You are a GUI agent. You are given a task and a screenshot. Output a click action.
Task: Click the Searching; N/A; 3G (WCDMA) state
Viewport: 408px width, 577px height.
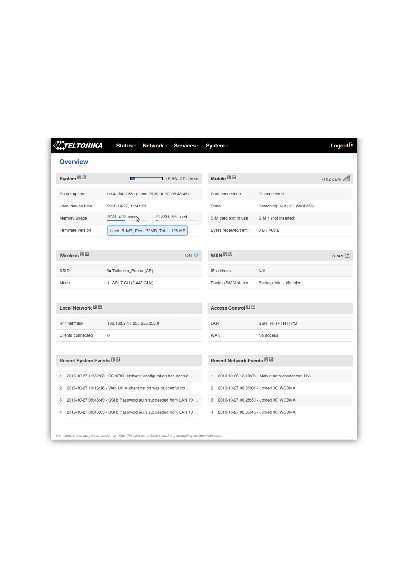(x=286, y=206)
